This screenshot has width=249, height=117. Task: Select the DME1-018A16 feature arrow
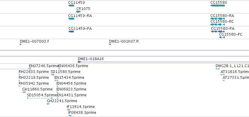click(x=79, y=62)
